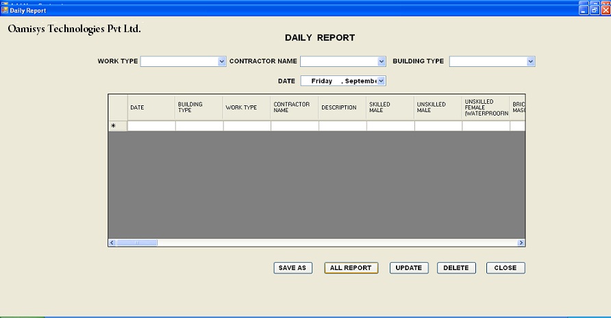This screenshot has width=611, height=318.
Task: Select the BUILDING TYPE column header
Action: 199,107
